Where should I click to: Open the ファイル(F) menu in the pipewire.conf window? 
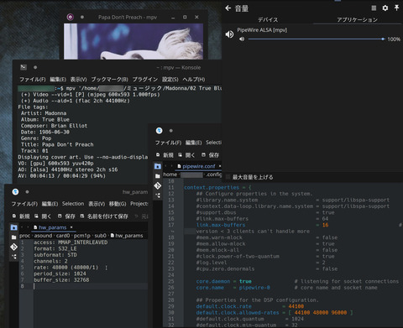tap(168, 143)
